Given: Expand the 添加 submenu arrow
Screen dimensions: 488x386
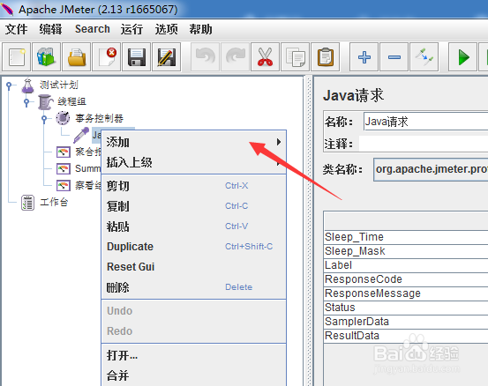Looking at the screenshot, I should coord(279,142).
